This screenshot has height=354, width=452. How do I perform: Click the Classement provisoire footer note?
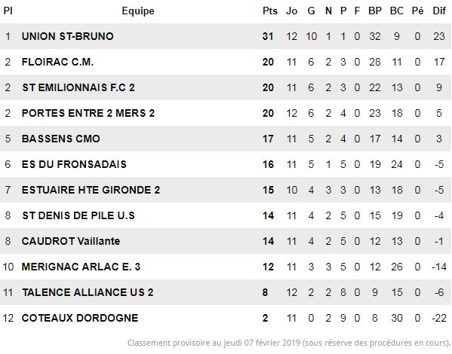(289, 343)
